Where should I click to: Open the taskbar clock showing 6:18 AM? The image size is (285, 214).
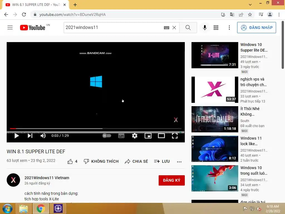[x=273, y=209]
